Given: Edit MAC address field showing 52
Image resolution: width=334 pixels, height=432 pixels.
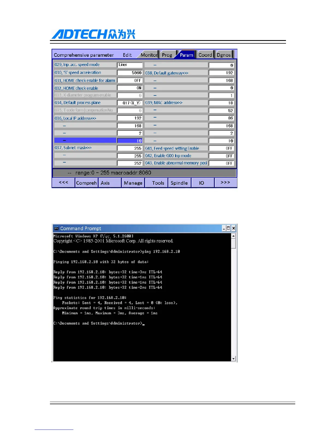Looking at the screenshot, I should click(x=221, y=110).
